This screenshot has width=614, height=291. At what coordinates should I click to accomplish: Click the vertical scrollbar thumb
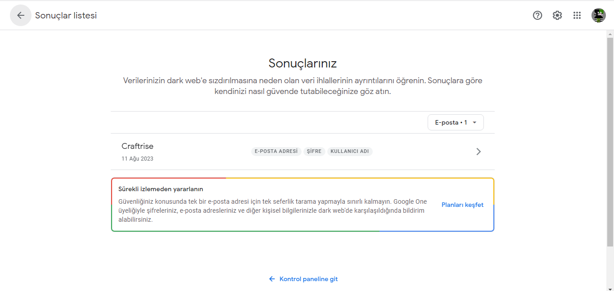[610, 142]
